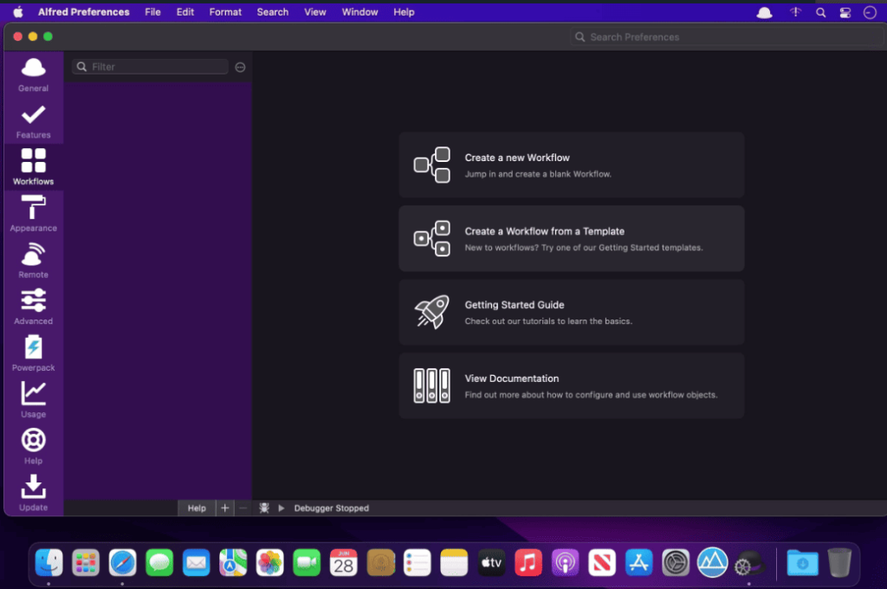Viewport: 887px width, 589px height.
Task: Open the Appearance preferences section
Action: (x=33, y=214)
